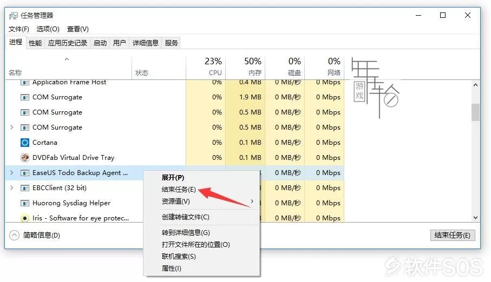The image size is (491, 282).
Task: Click the Application Frame Host process icon
Action: [x=25, y=83]
